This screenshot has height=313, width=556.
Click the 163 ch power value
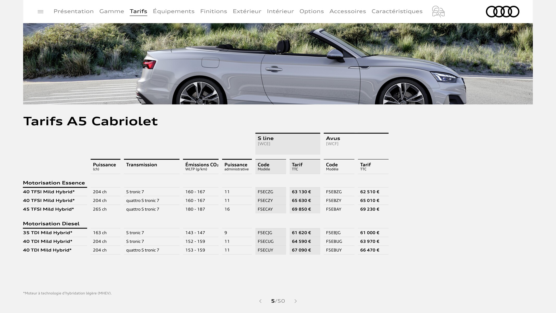100,233
